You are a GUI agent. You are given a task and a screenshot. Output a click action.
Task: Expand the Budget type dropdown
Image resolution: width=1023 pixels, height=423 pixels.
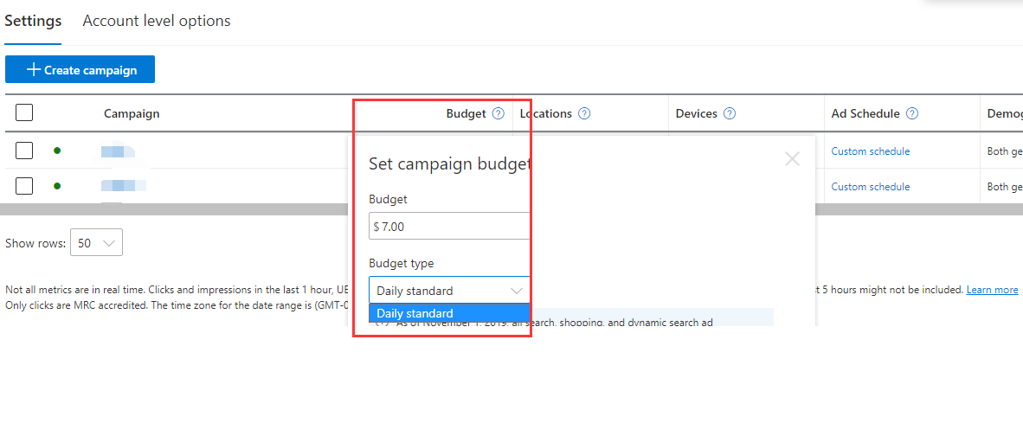tap(449, 291)
